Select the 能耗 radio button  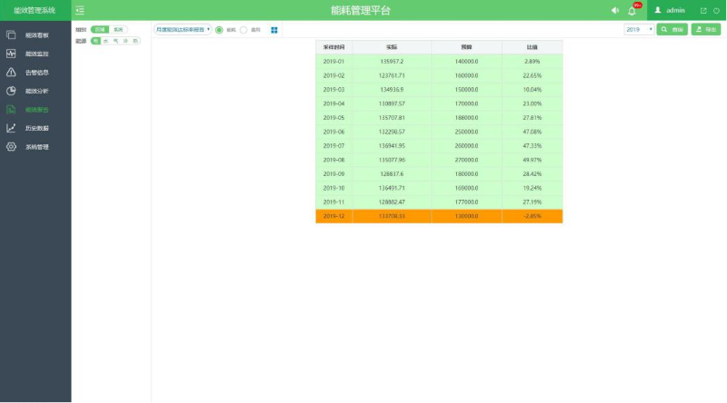pyautogui.click(x=219, y=30)
